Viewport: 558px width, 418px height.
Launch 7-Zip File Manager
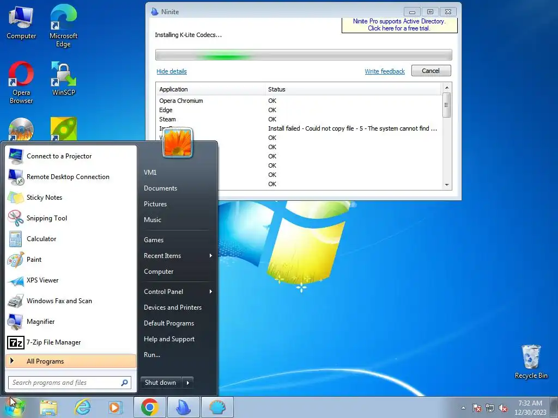click(x=71, y=342)
